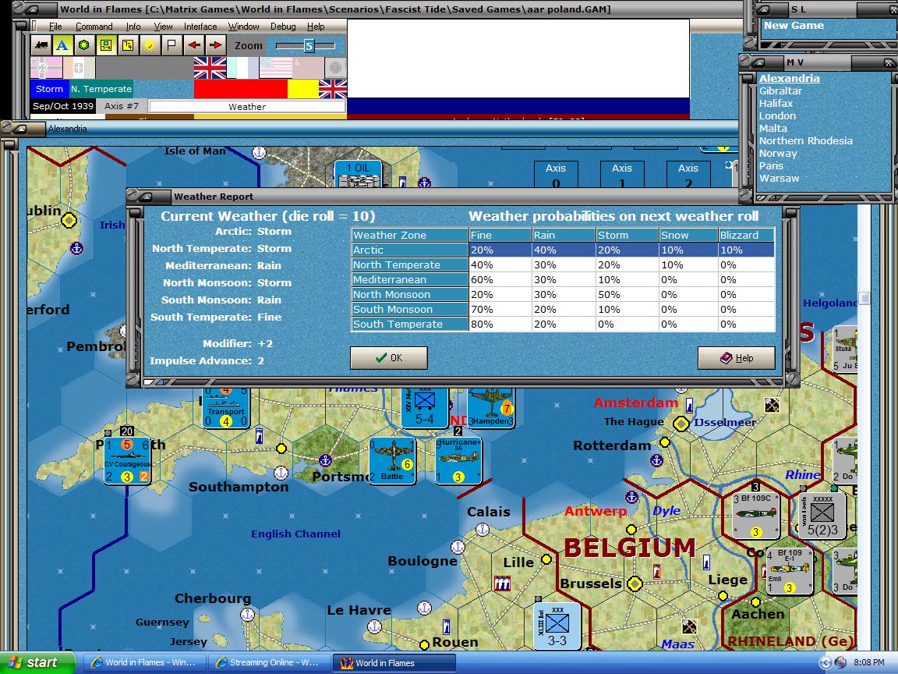Click the red initiative color bar
898x674 pixels.
click(x=241, y=89)
